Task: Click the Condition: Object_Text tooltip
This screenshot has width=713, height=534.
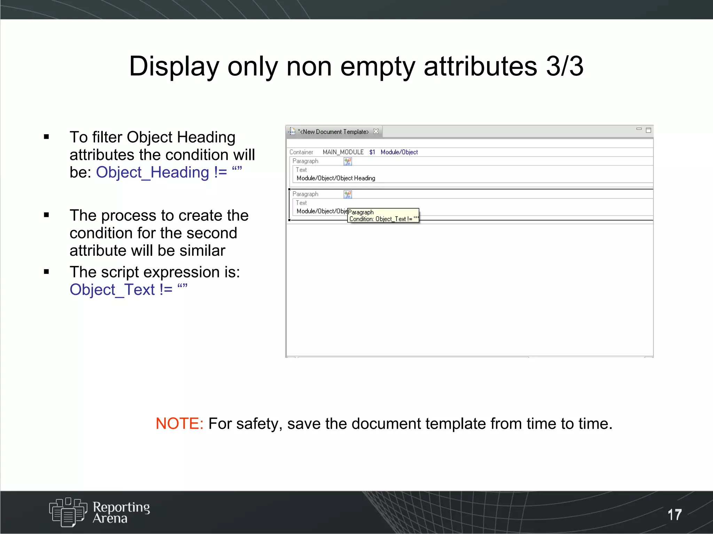Action: (383, 216)
